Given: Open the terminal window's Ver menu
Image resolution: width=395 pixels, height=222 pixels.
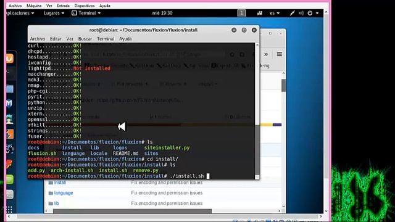Looking at the screenshot, I should tap(70, 39).
